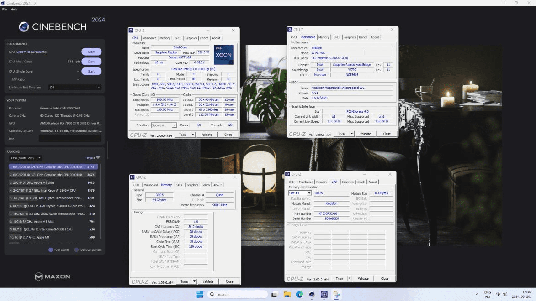Show hidden system tray icons
The image size is (536, 301).
coord(477,294)
